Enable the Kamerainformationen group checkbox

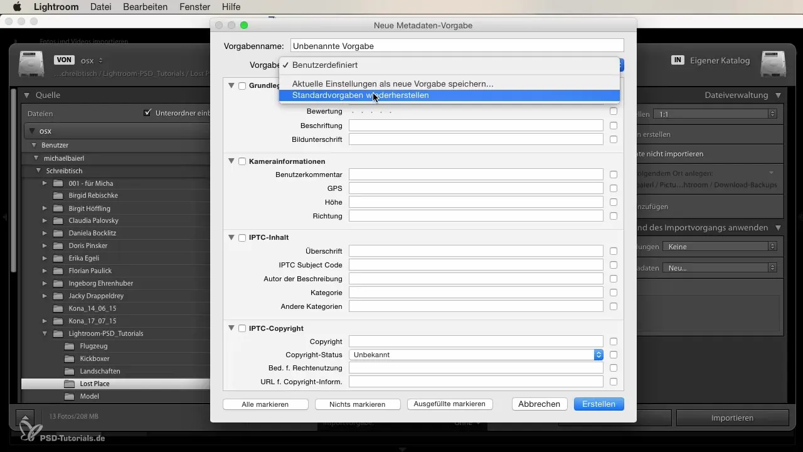tap(242, 161)
